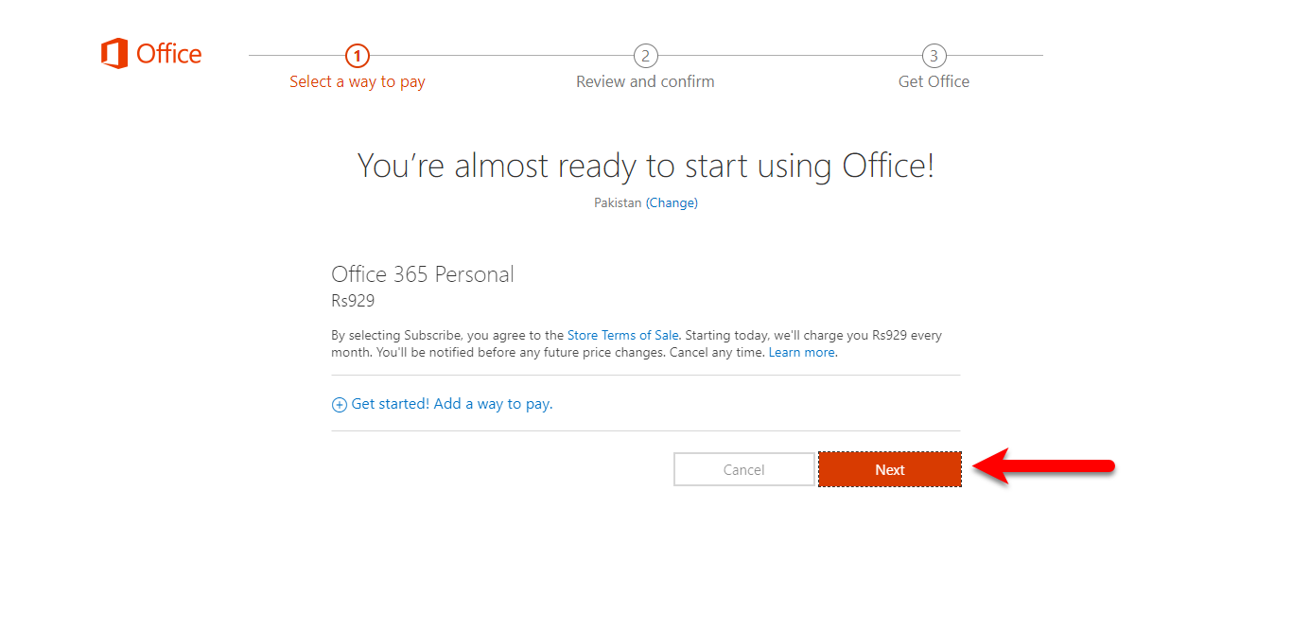The image size is (1292, 631).
Task: Select step 3 circle in progress bar
Action: [x=934, y=56]
